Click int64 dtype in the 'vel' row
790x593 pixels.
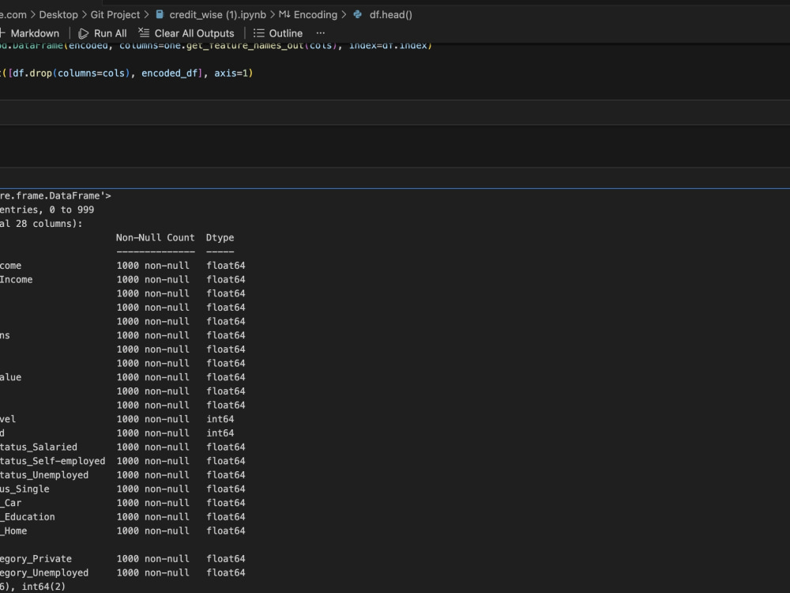click(220, 419)
